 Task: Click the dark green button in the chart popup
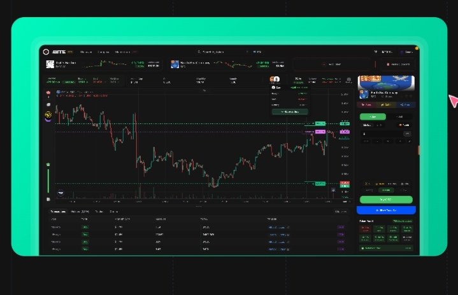(290, 112)
